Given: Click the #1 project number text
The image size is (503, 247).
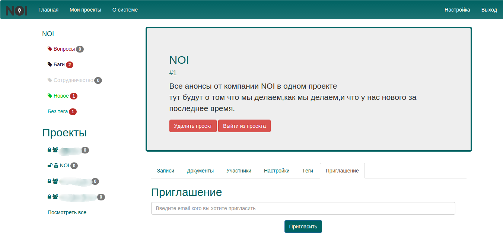Looking at the screenshot, I should pos(173,73).
